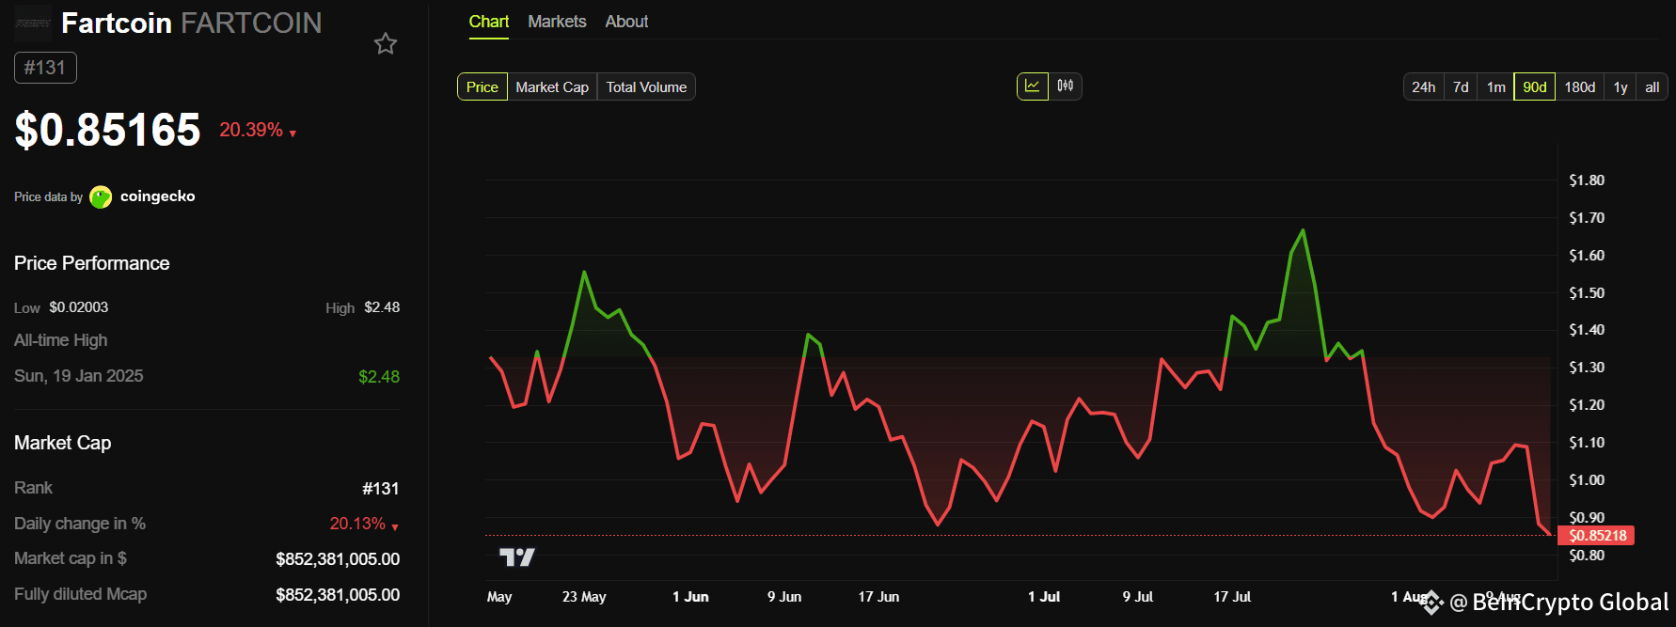Screen dimensions: 1676x627
Task: Select the Total Volume chart mode
Action: [646, 86]
